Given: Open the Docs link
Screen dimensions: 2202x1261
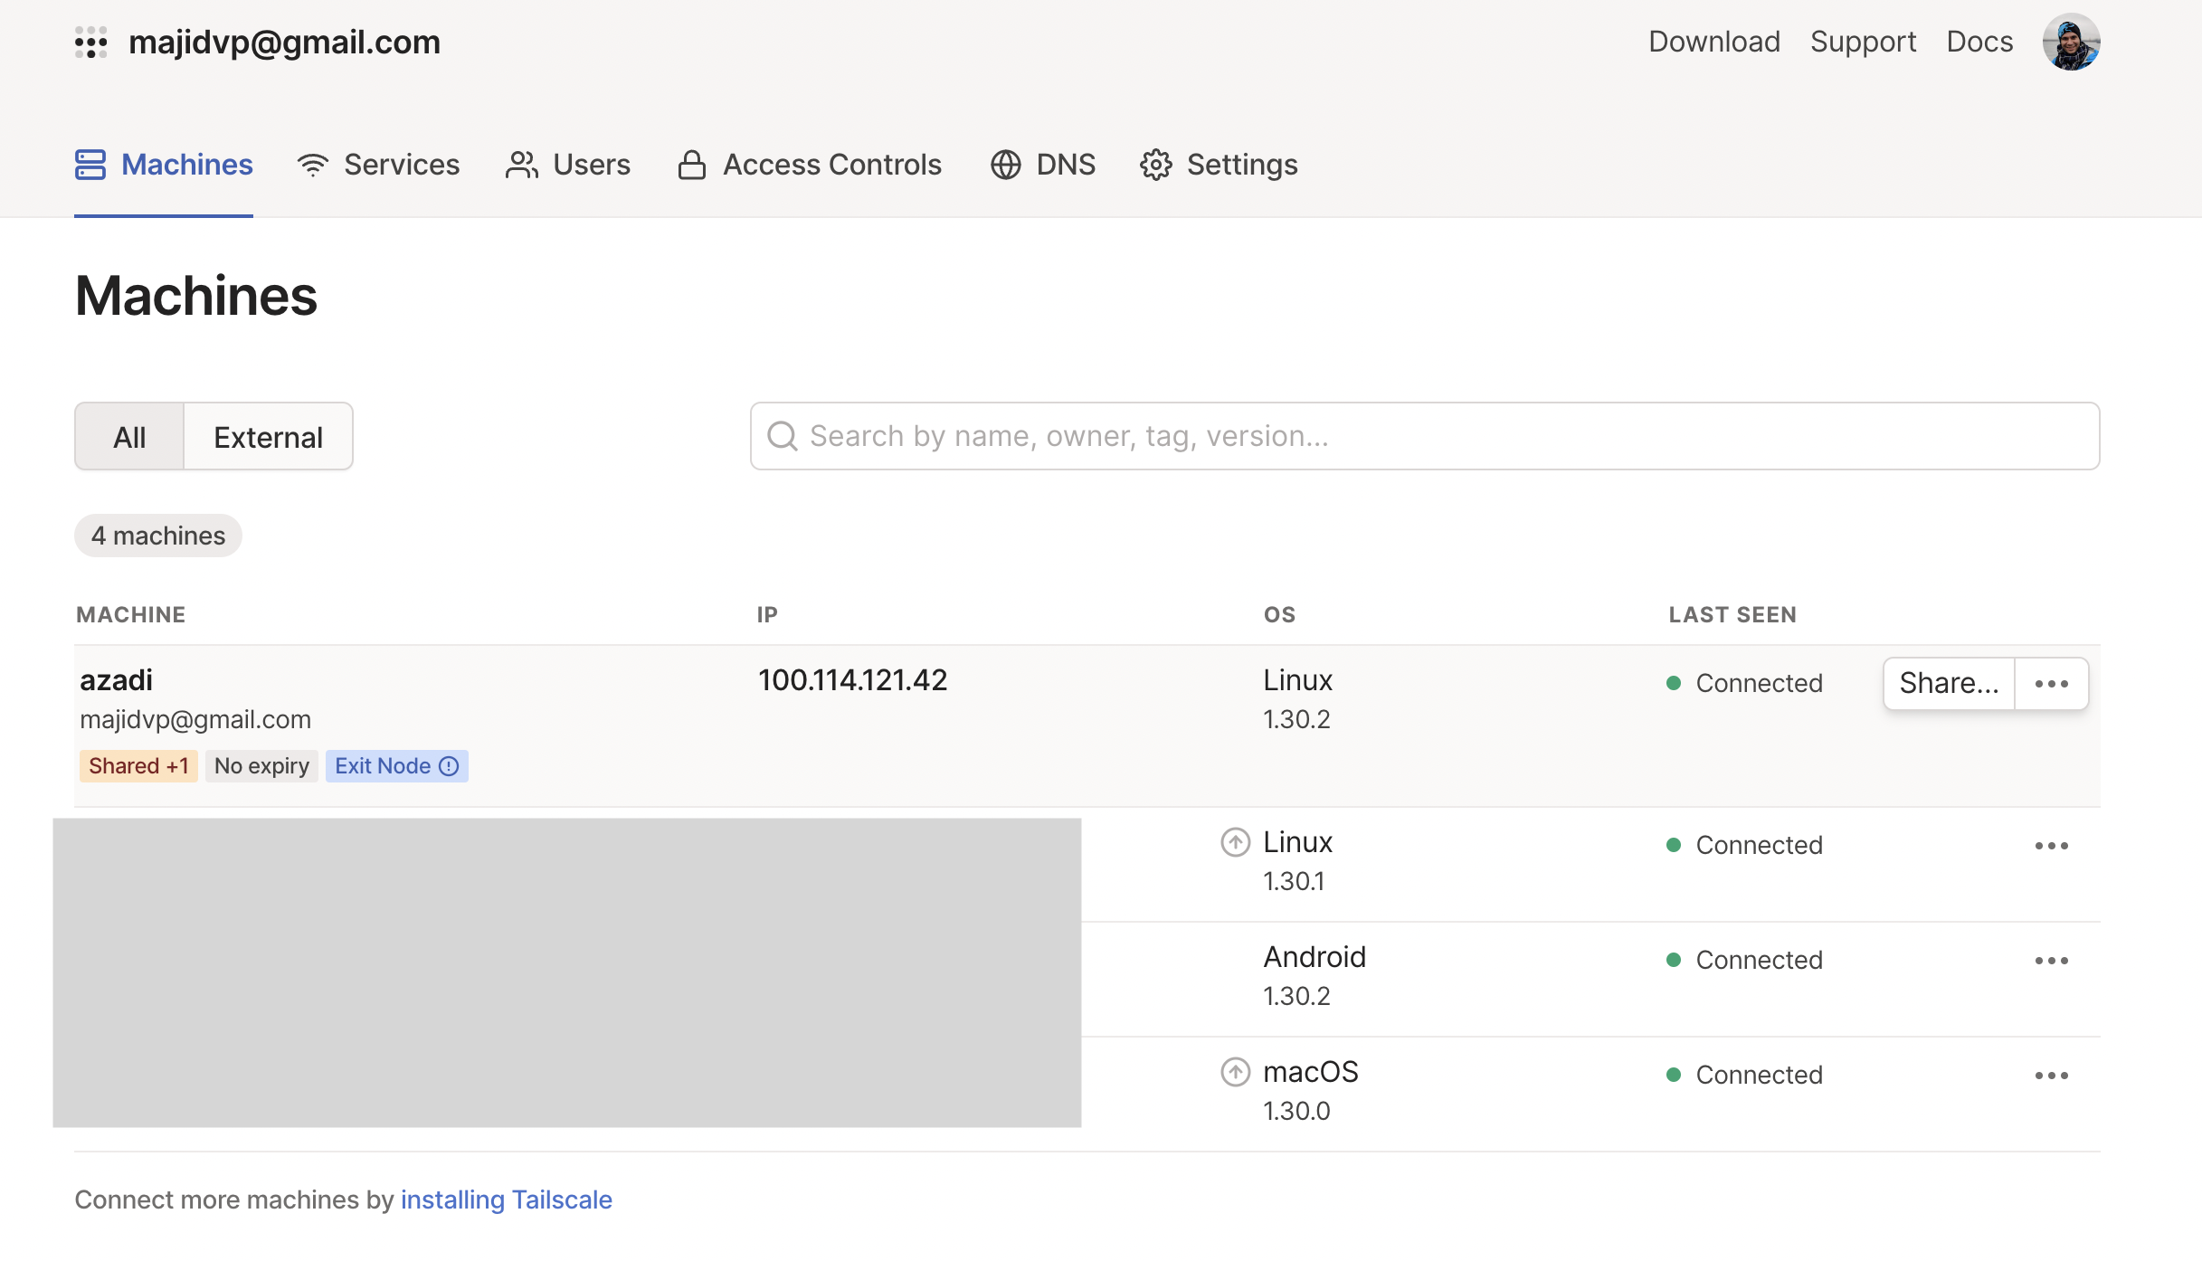Looking at the screenshot, I should coord(1979,42).
